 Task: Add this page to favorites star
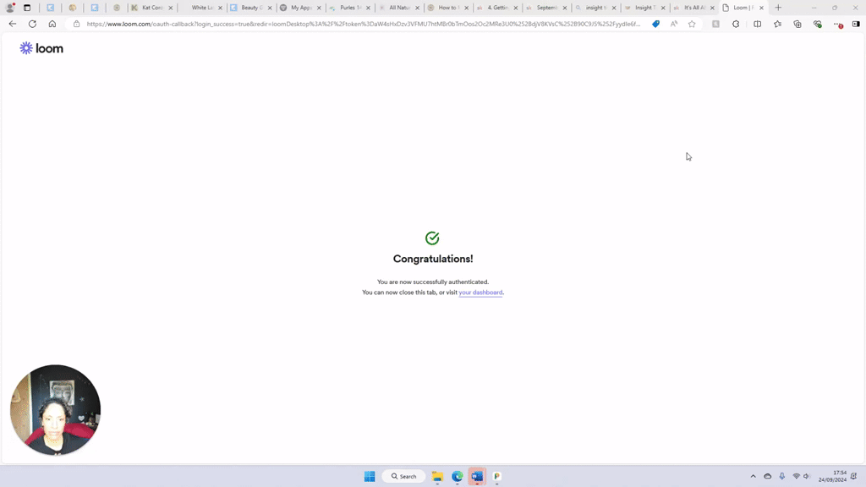(x=692, y=24)
